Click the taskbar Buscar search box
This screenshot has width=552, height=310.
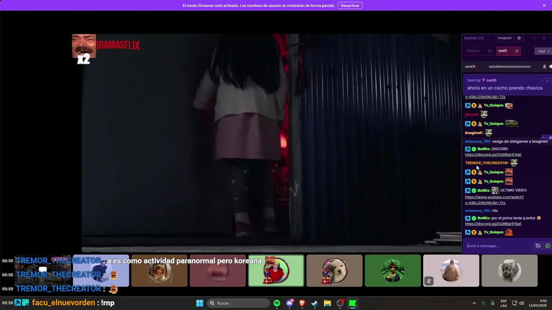pyautogui.click(x=238, y=303)
